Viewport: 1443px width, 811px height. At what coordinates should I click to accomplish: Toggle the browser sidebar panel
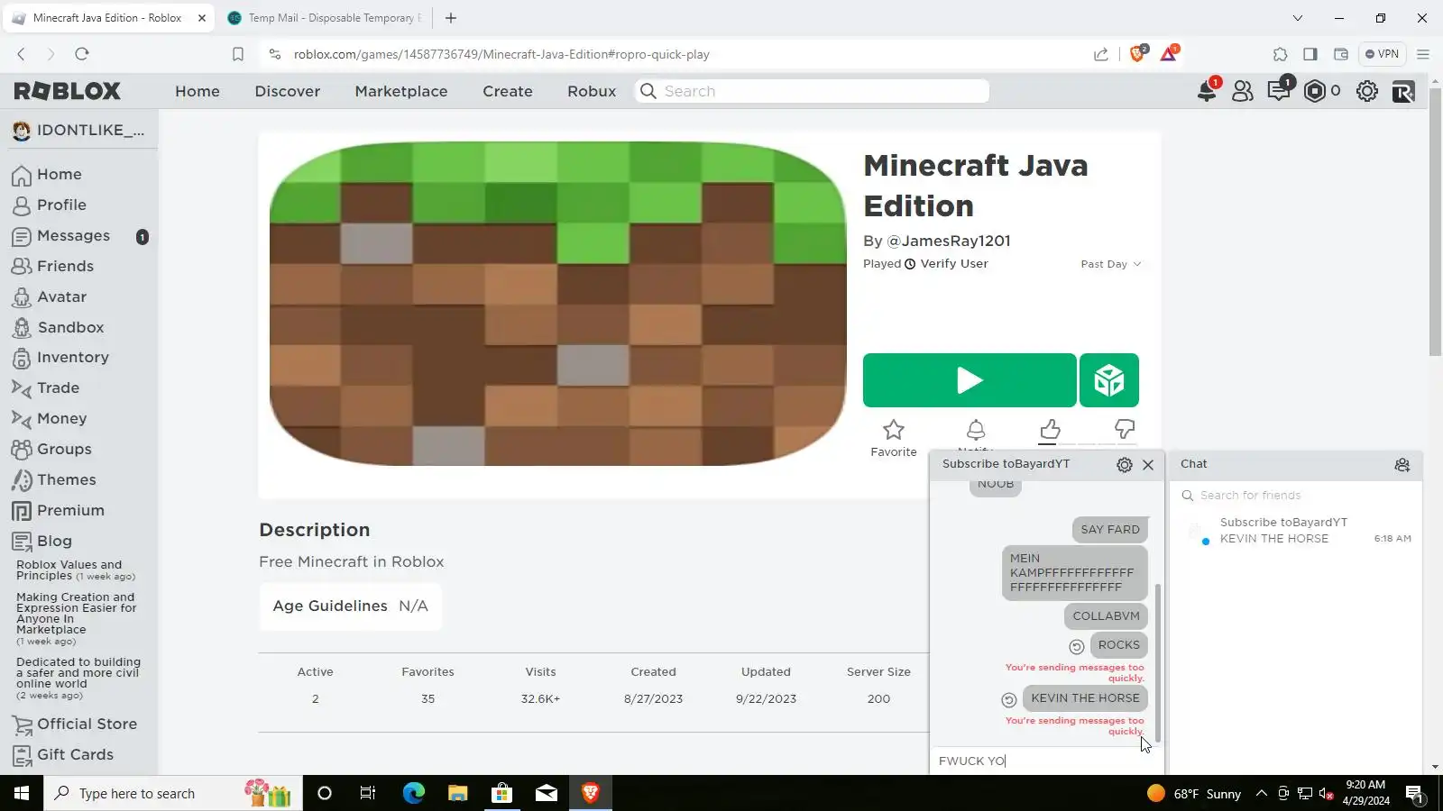coord(1310,54)
